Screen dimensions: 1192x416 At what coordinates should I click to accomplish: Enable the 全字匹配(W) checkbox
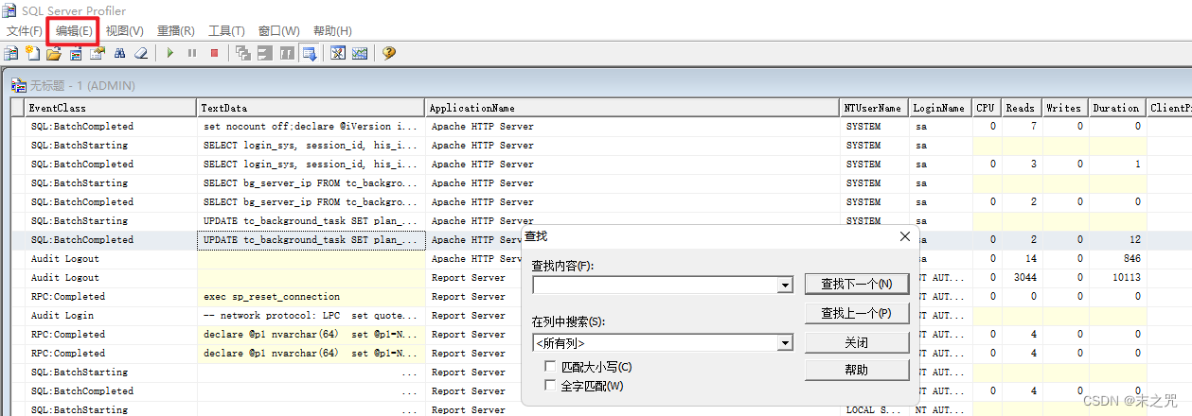pos(551,386)
